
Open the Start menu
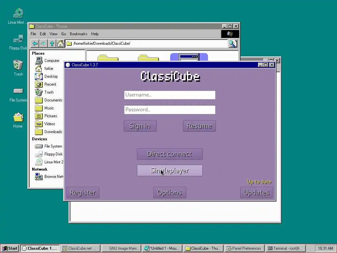10,248
